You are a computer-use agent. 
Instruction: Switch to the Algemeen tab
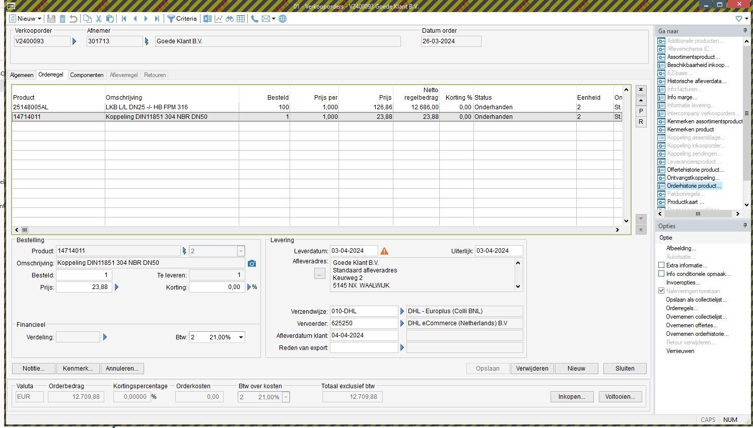click(x=22, y=75)
